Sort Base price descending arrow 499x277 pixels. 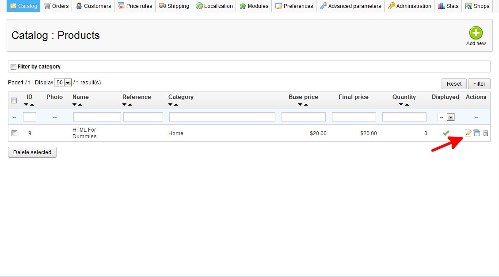[300, 105]
